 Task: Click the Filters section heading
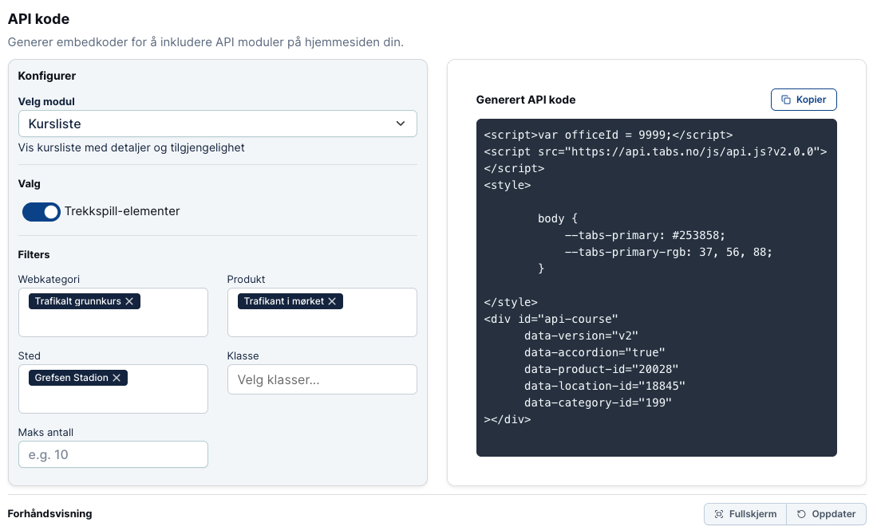pyautogui.click(x=34, y=254)
